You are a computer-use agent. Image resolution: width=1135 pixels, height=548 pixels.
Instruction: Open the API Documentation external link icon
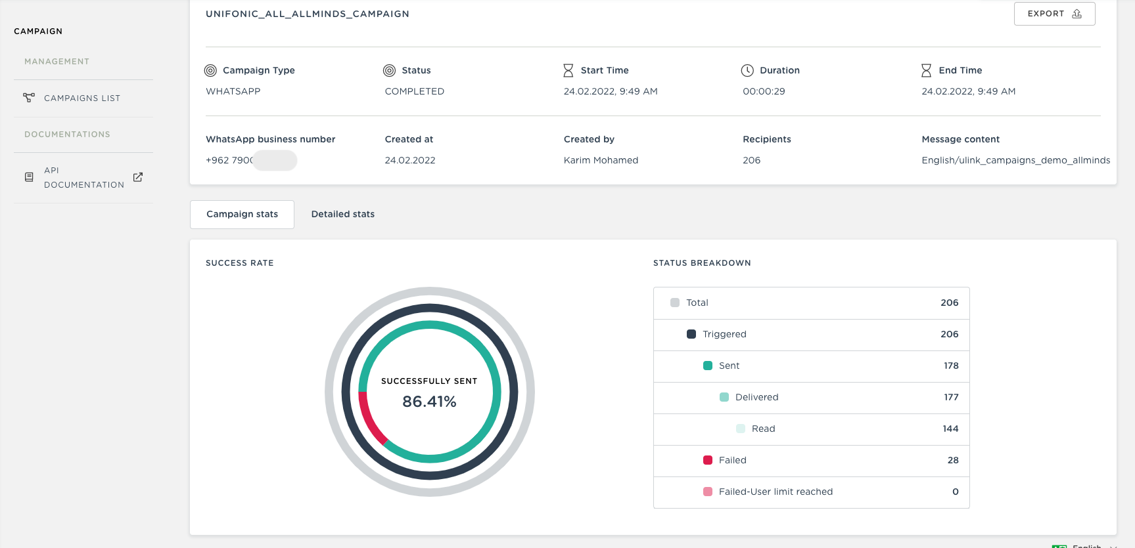(138, 177)
